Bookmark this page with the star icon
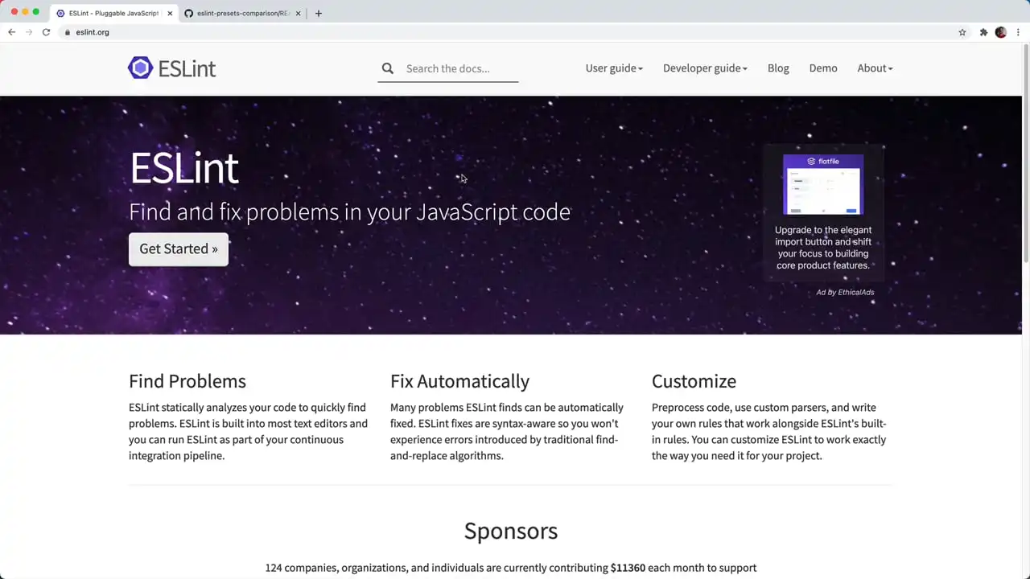This screenshot has height=579, width=1030. click(962, 32)
